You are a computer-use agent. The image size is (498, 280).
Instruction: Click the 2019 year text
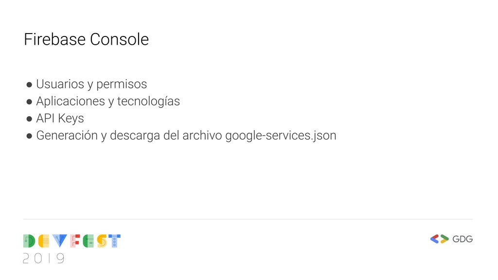(x=44, y=259)
